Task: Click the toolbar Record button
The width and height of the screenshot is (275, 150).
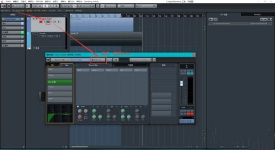Action: point(56,6)
